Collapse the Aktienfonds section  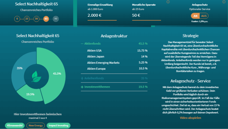tap(114, 44)
